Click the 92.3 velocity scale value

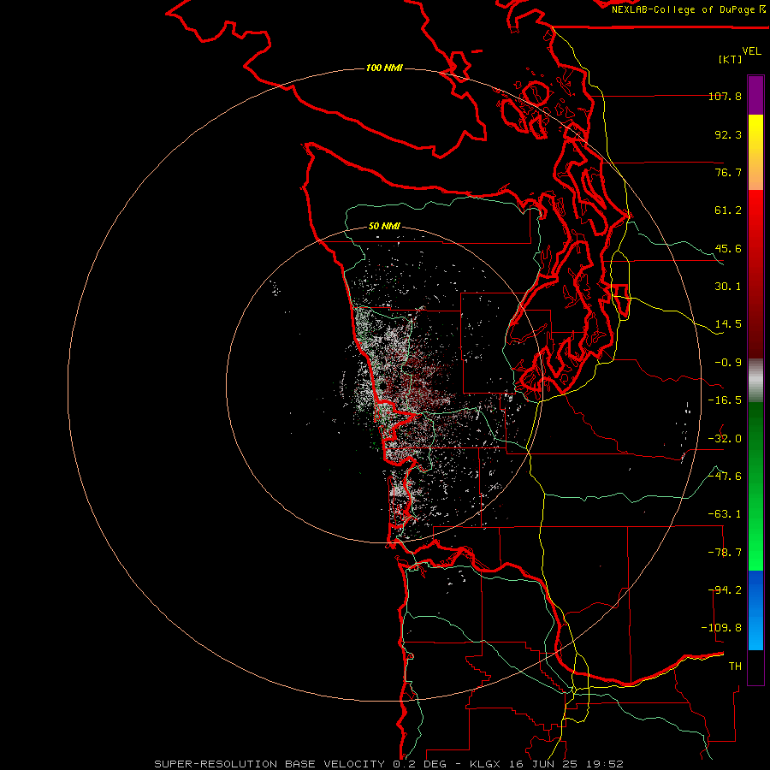[x=728, y=134]
